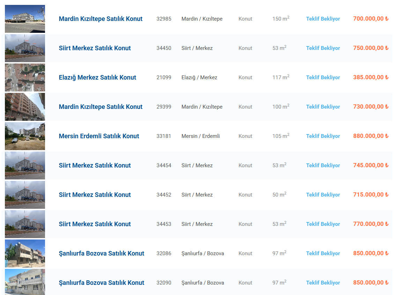The height and width of the screenshot is (295, 400).
Task: Click Teklif Bekliyor for the Elazığ listing
Action: pos(323,77)
